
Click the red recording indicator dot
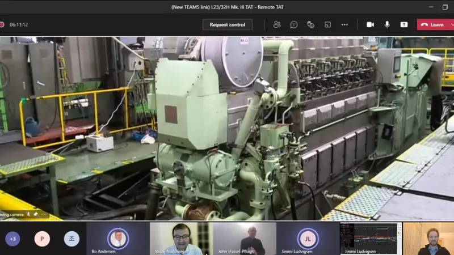tap(2, 24)
